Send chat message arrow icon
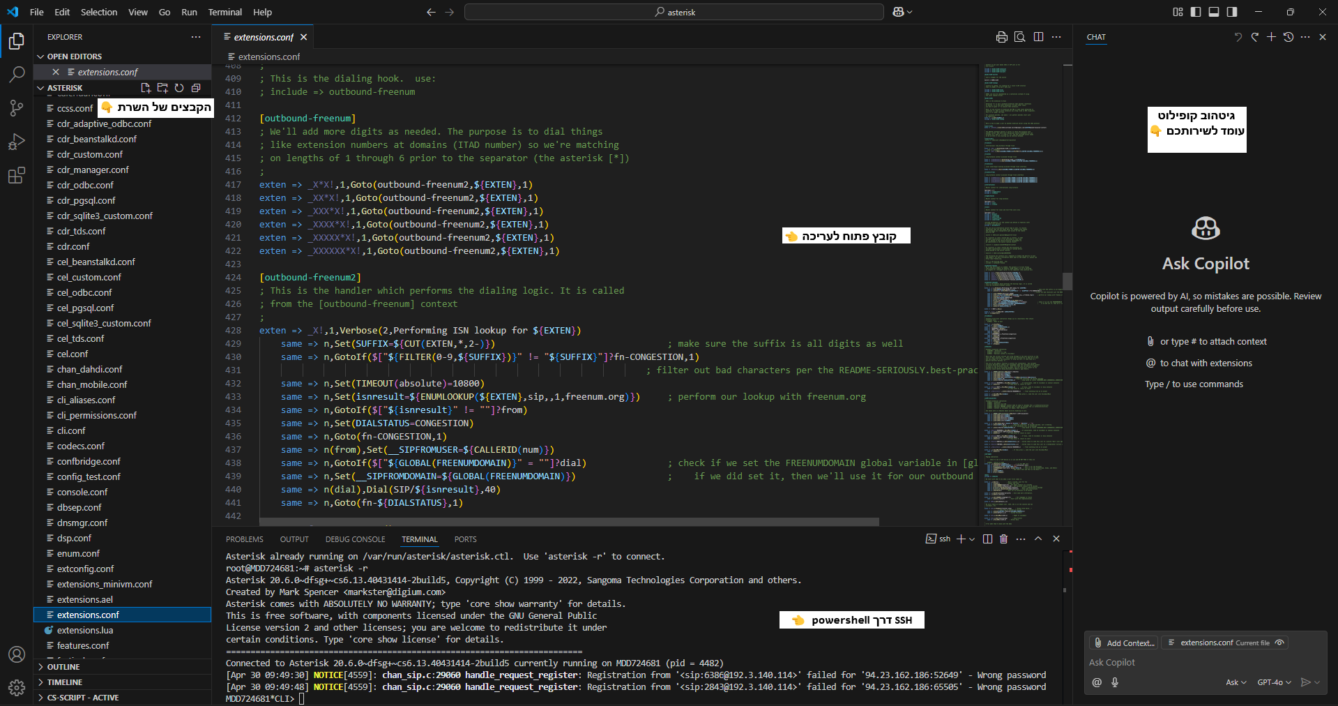Image resolution: width=1338 pixels, height=706 pixels. pyautogui.click(x=1306, y=682)
